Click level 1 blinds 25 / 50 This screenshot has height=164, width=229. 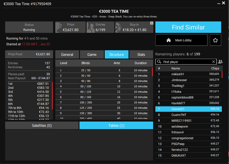coord(86,70)
